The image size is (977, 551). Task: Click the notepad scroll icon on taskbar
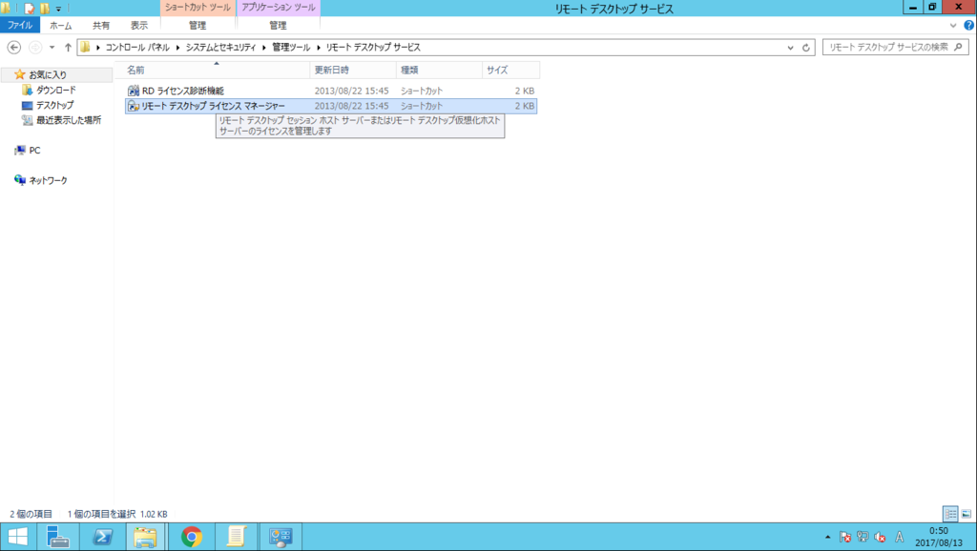(x=237, y=537)
